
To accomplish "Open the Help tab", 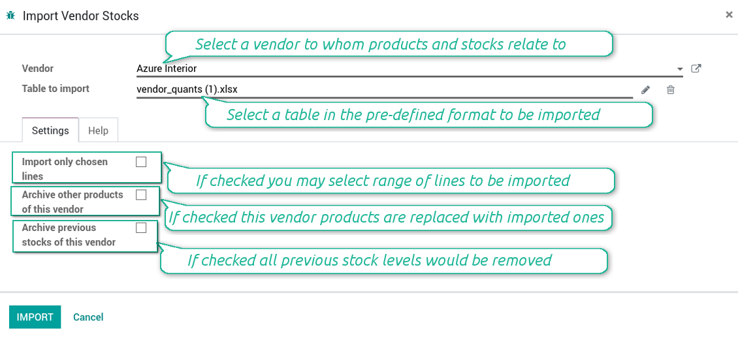I will coord(98,131).
